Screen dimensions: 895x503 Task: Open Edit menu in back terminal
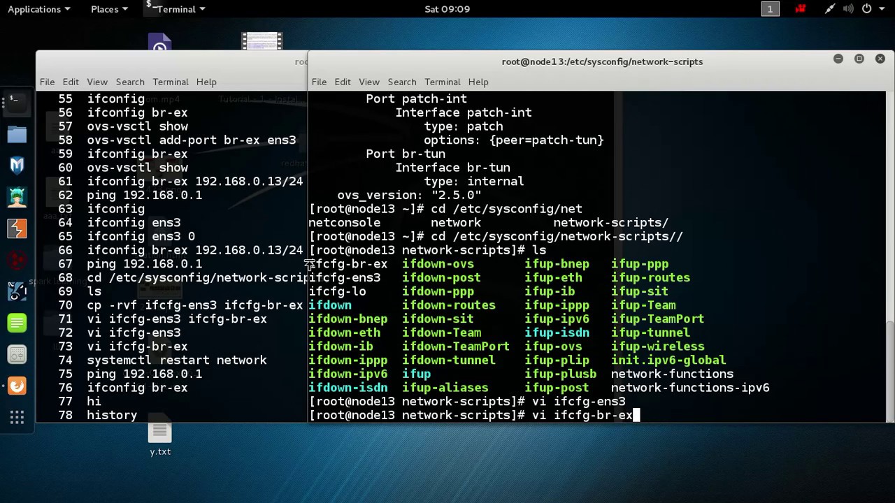tap(71, 82)
